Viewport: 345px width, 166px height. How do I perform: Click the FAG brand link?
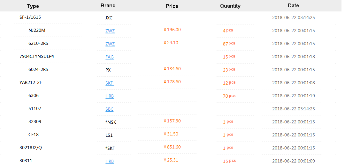coord(110,57)
